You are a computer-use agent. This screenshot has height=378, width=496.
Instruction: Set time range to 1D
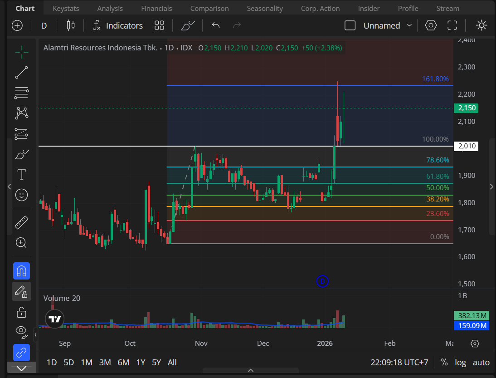(x=52, y=363)
